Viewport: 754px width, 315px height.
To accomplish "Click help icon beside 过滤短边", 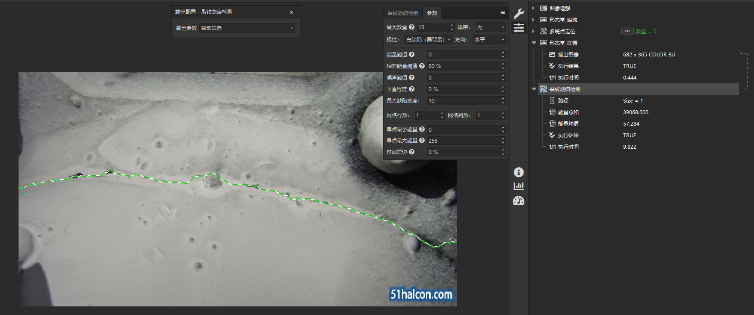I will tap(411, 152).
